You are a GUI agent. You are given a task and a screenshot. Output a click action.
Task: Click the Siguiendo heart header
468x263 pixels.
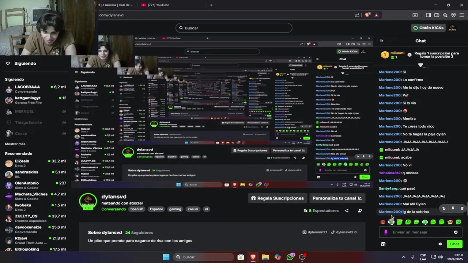(21, 63)
